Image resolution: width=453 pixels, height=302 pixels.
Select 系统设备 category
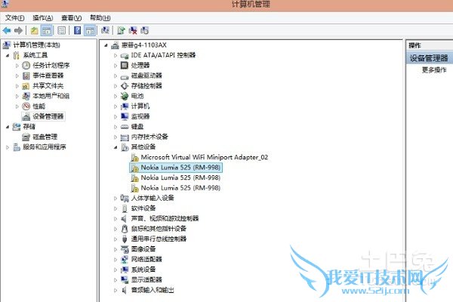tap(143, 270)
